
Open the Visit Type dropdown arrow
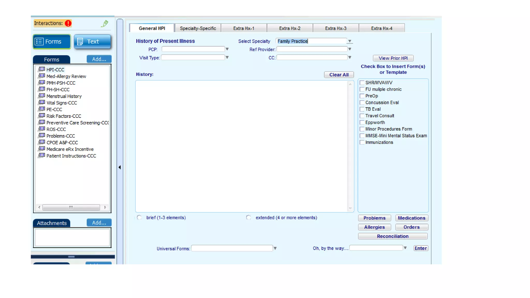point(227,57)
